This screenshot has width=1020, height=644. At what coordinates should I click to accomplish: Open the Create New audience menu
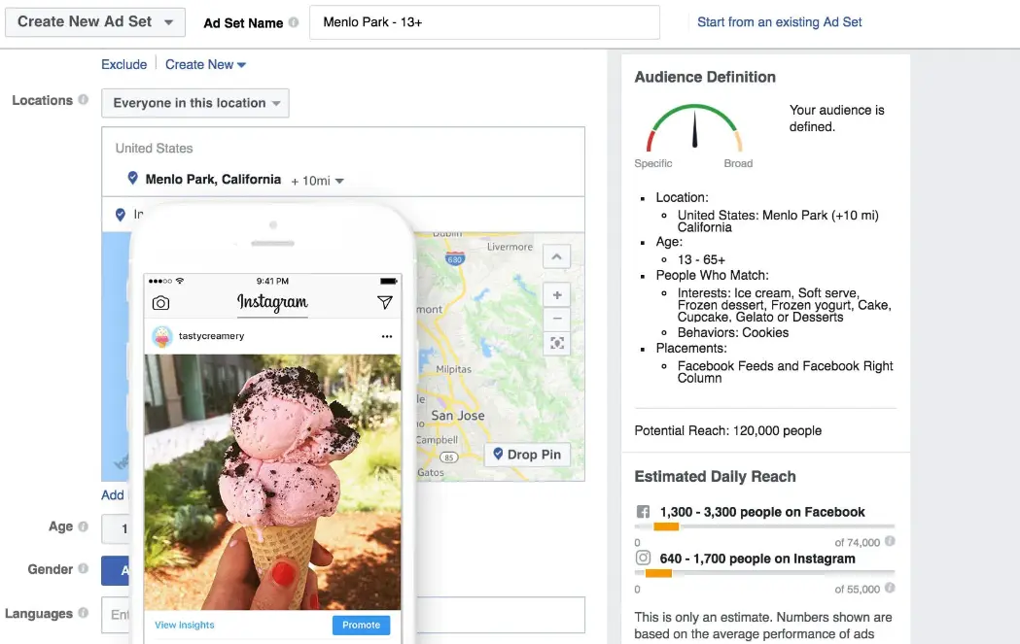(206, 64)
